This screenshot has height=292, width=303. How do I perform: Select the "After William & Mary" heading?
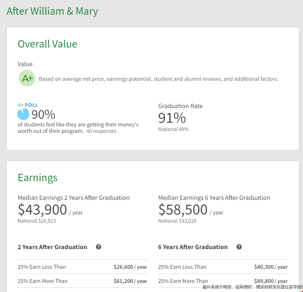click(x=52, y=11)
